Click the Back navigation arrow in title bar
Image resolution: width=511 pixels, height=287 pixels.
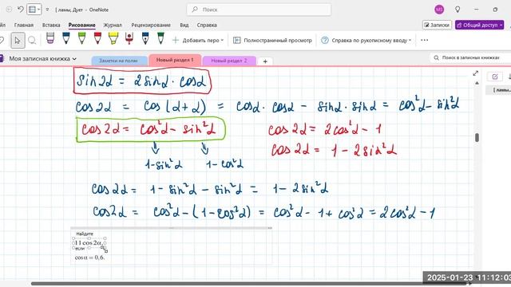[x=9, y=10]
